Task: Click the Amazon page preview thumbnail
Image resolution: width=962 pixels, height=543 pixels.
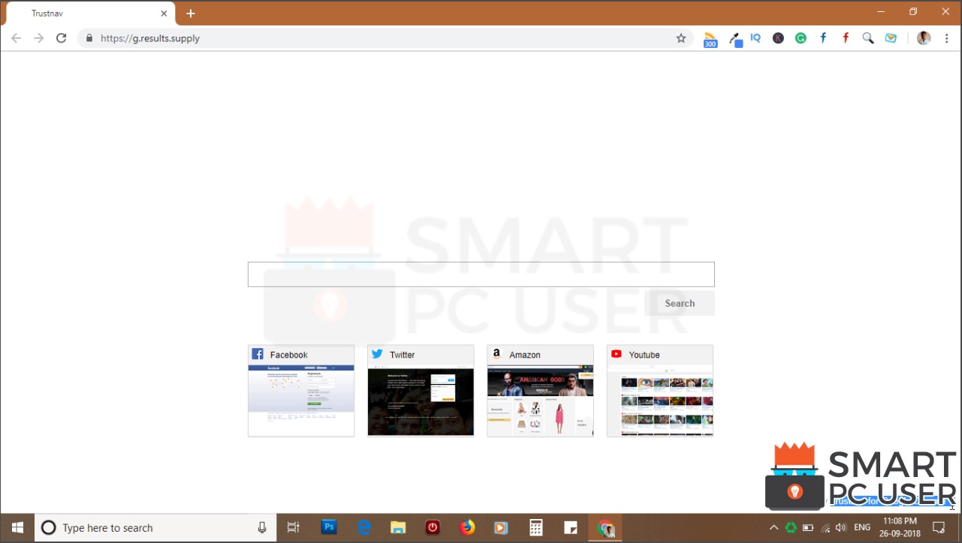Action: click(x=540, y=400)
